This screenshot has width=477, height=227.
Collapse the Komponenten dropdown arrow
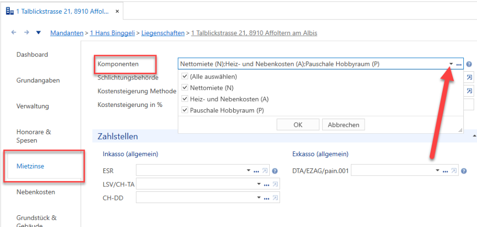(451, 64)
